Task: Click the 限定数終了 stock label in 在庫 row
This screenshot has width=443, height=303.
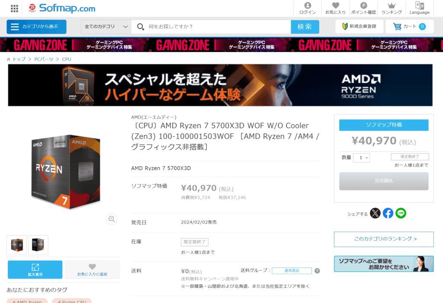Action: coord(195,242)
